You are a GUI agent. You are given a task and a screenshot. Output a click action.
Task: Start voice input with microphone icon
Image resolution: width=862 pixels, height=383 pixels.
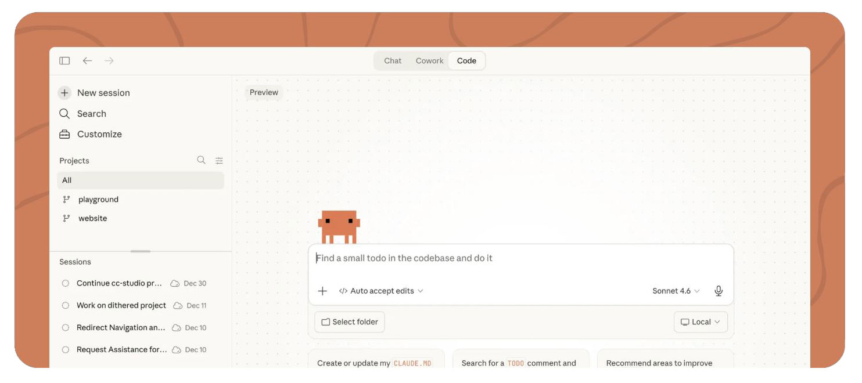(719, 291)
